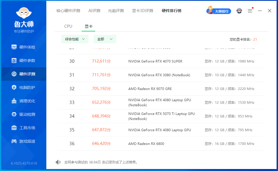Open 游戏频道 gamepad icon
This screenshot has height=171, width=278.
(14, 141)
